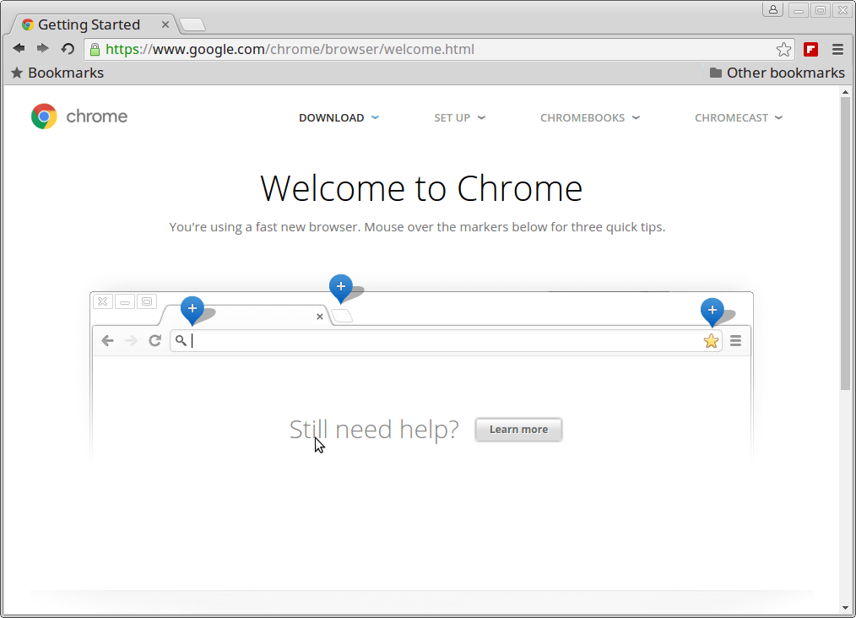The image size is (856, 618).
Task: Open the Flipboard extension icon
Action: (811, 49)
